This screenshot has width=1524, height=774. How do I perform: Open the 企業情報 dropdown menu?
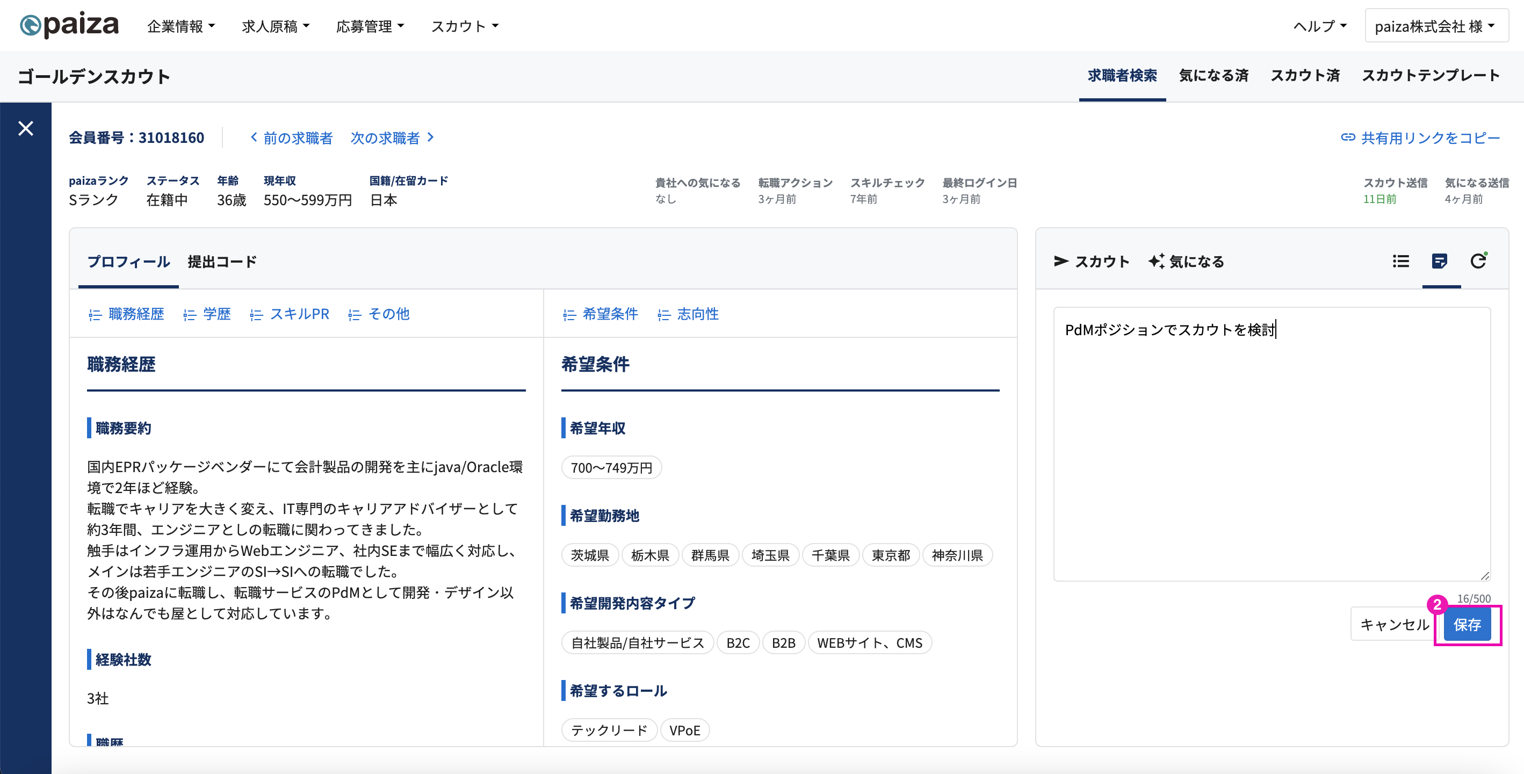[181, 26]
